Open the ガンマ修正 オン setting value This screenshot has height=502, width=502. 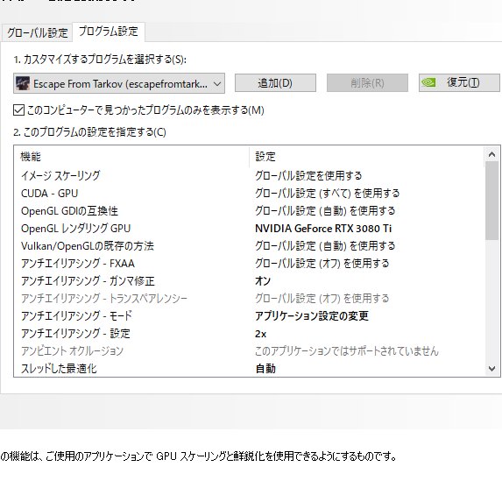[263, 281]
